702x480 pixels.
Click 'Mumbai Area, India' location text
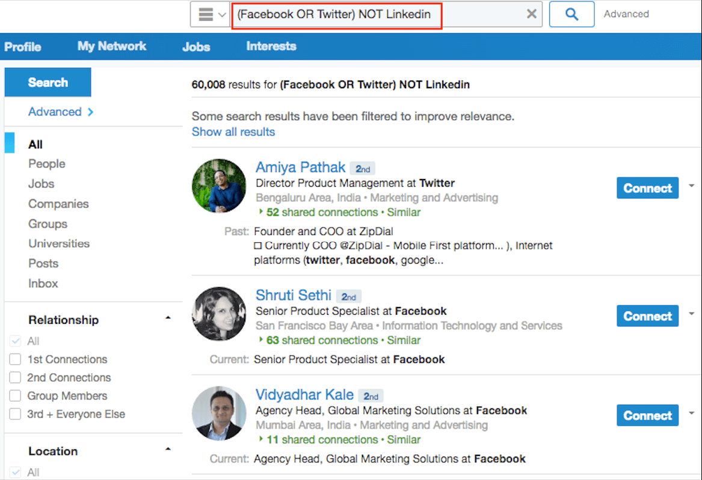(x=303, y=425)
